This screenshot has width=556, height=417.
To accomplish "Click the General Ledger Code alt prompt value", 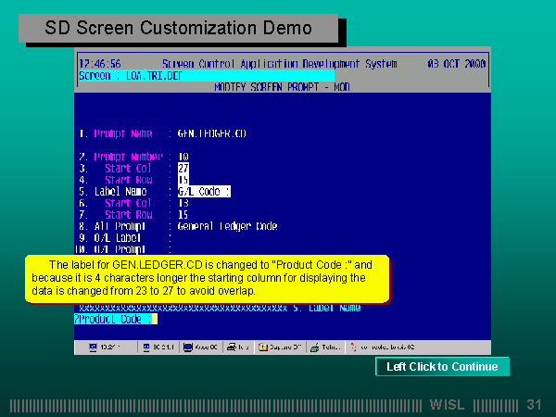I will tap(227, 226).
